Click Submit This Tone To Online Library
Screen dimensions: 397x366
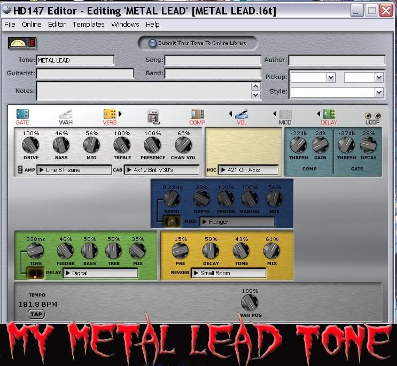pyautogui.click(x=198, y=43)
